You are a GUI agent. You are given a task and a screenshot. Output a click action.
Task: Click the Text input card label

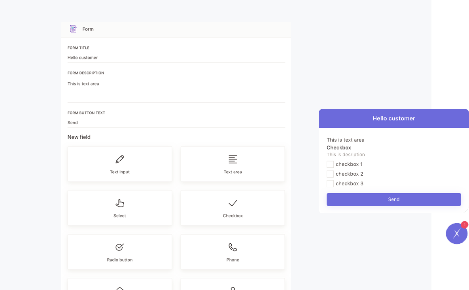tap(120, 172)
